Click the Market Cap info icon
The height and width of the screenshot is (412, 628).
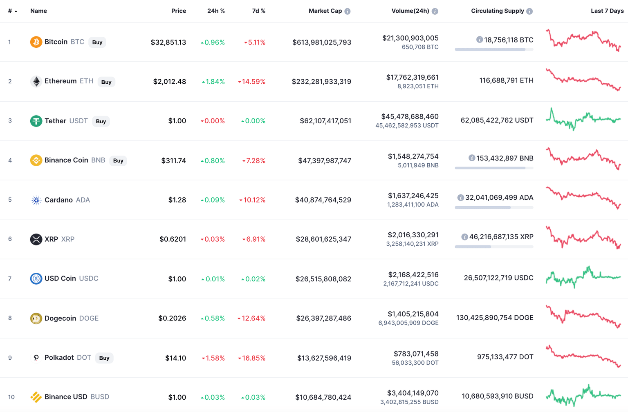click(x=348, y=11)
